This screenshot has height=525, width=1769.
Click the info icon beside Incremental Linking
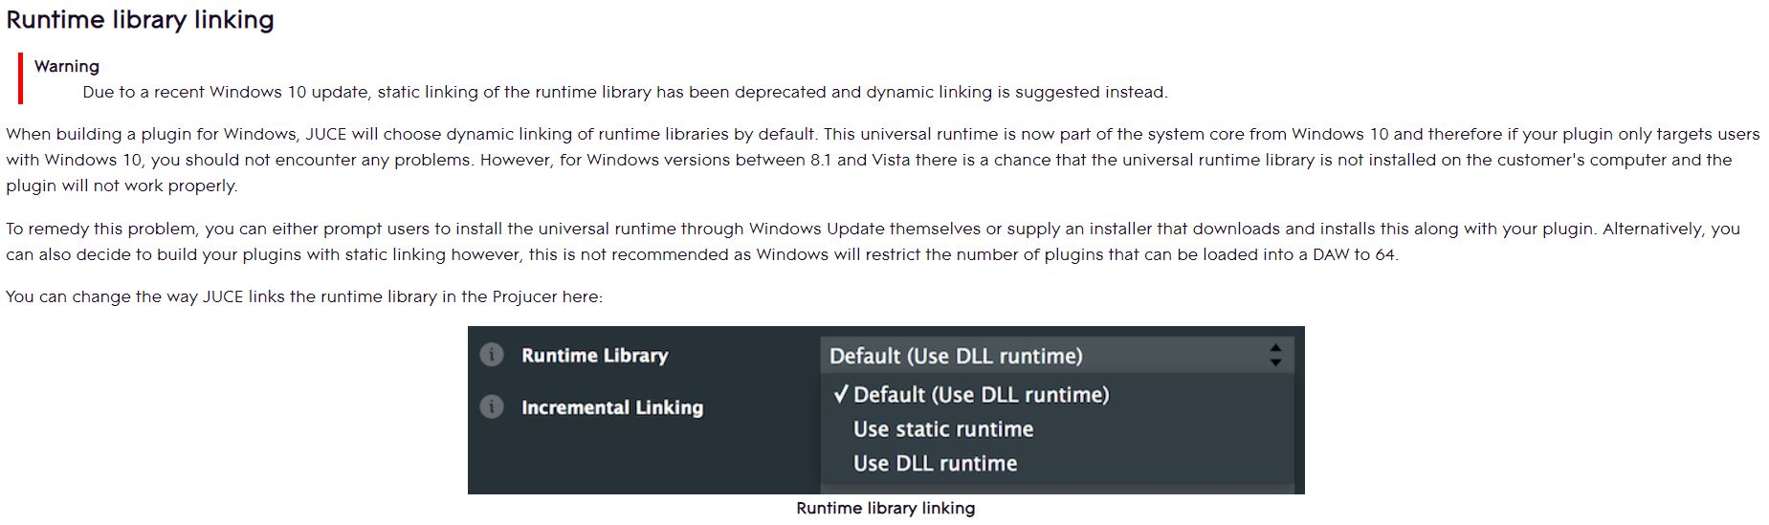(x=491, y=406)
